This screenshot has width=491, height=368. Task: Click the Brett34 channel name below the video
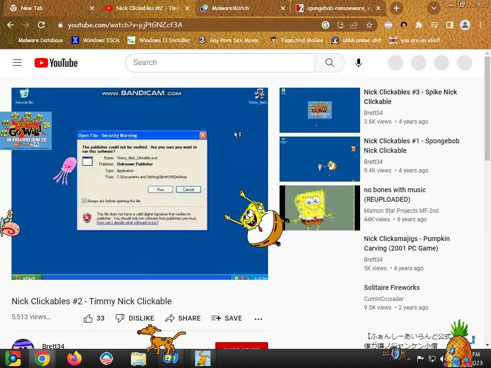pos(53,346)
